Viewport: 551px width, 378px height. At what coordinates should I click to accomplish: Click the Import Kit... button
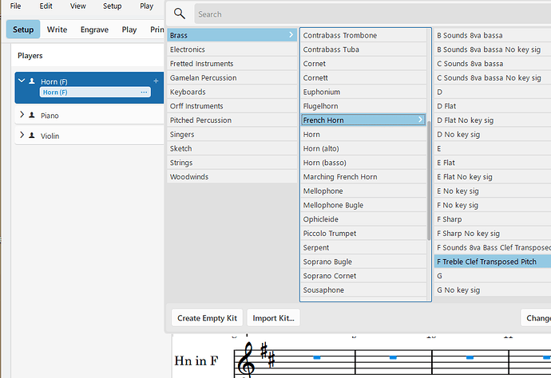(273, 318)
